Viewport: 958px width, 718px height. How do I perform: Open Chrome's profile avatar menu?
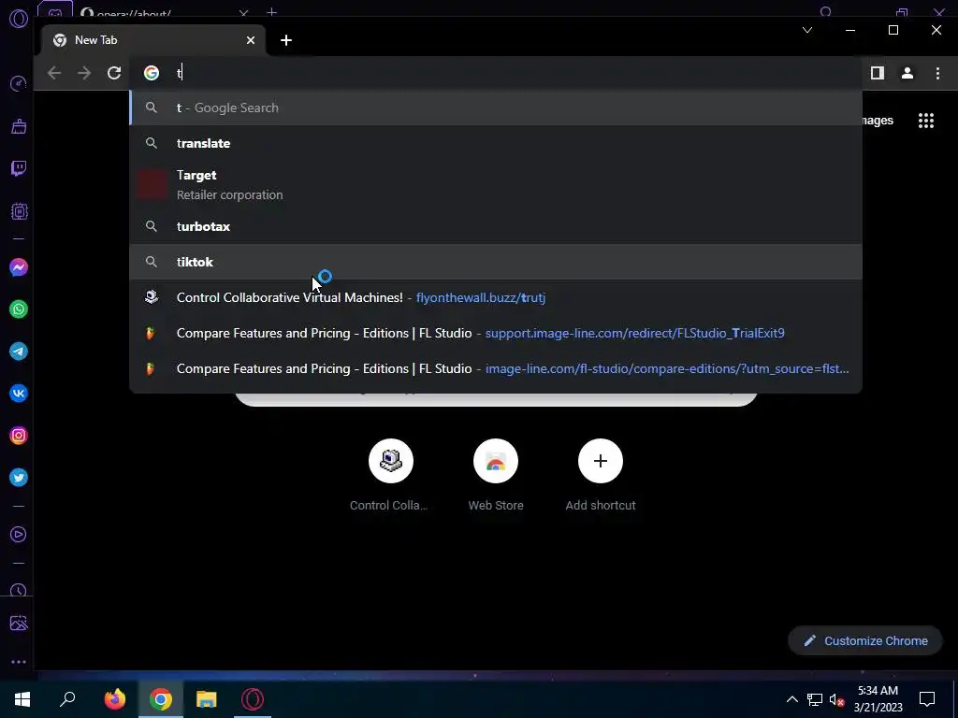907,73
